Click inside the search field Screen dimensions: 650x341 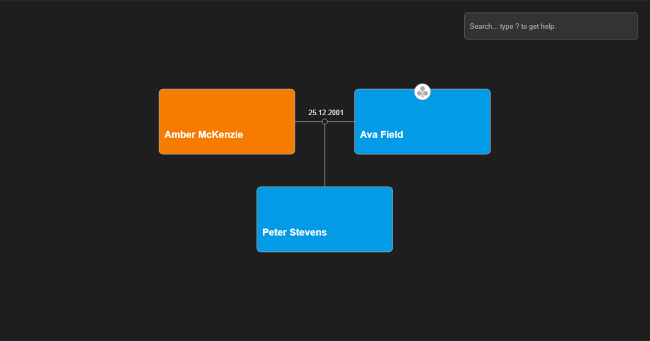[x=551, y=25]
